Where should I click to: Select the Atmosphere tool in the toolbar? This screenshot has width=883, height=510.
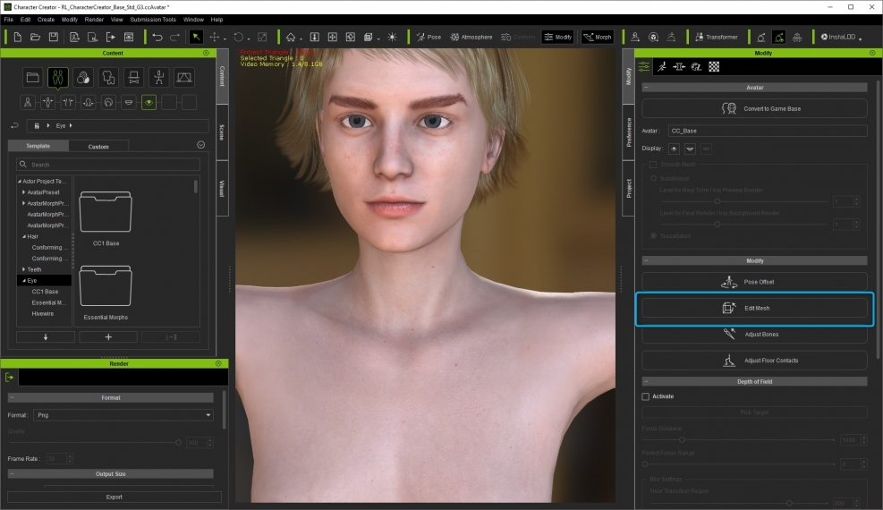[x=471, y=37]
